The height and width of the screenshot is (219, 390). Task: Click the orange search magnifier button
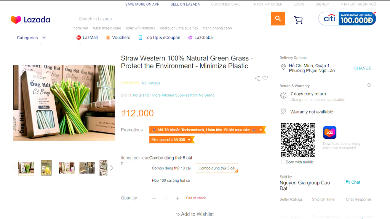click(x=278, y=19)
